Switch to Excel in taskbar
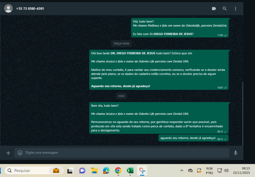This screenshot has width=255, height=177. point(130,170)
